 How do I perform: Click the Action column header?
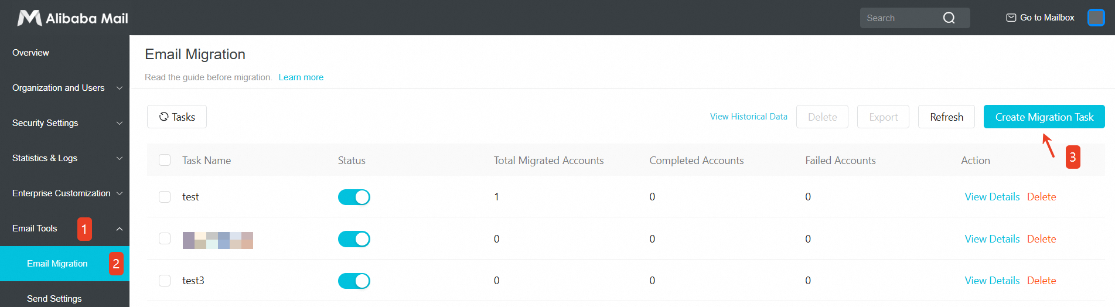coord(976,161)
